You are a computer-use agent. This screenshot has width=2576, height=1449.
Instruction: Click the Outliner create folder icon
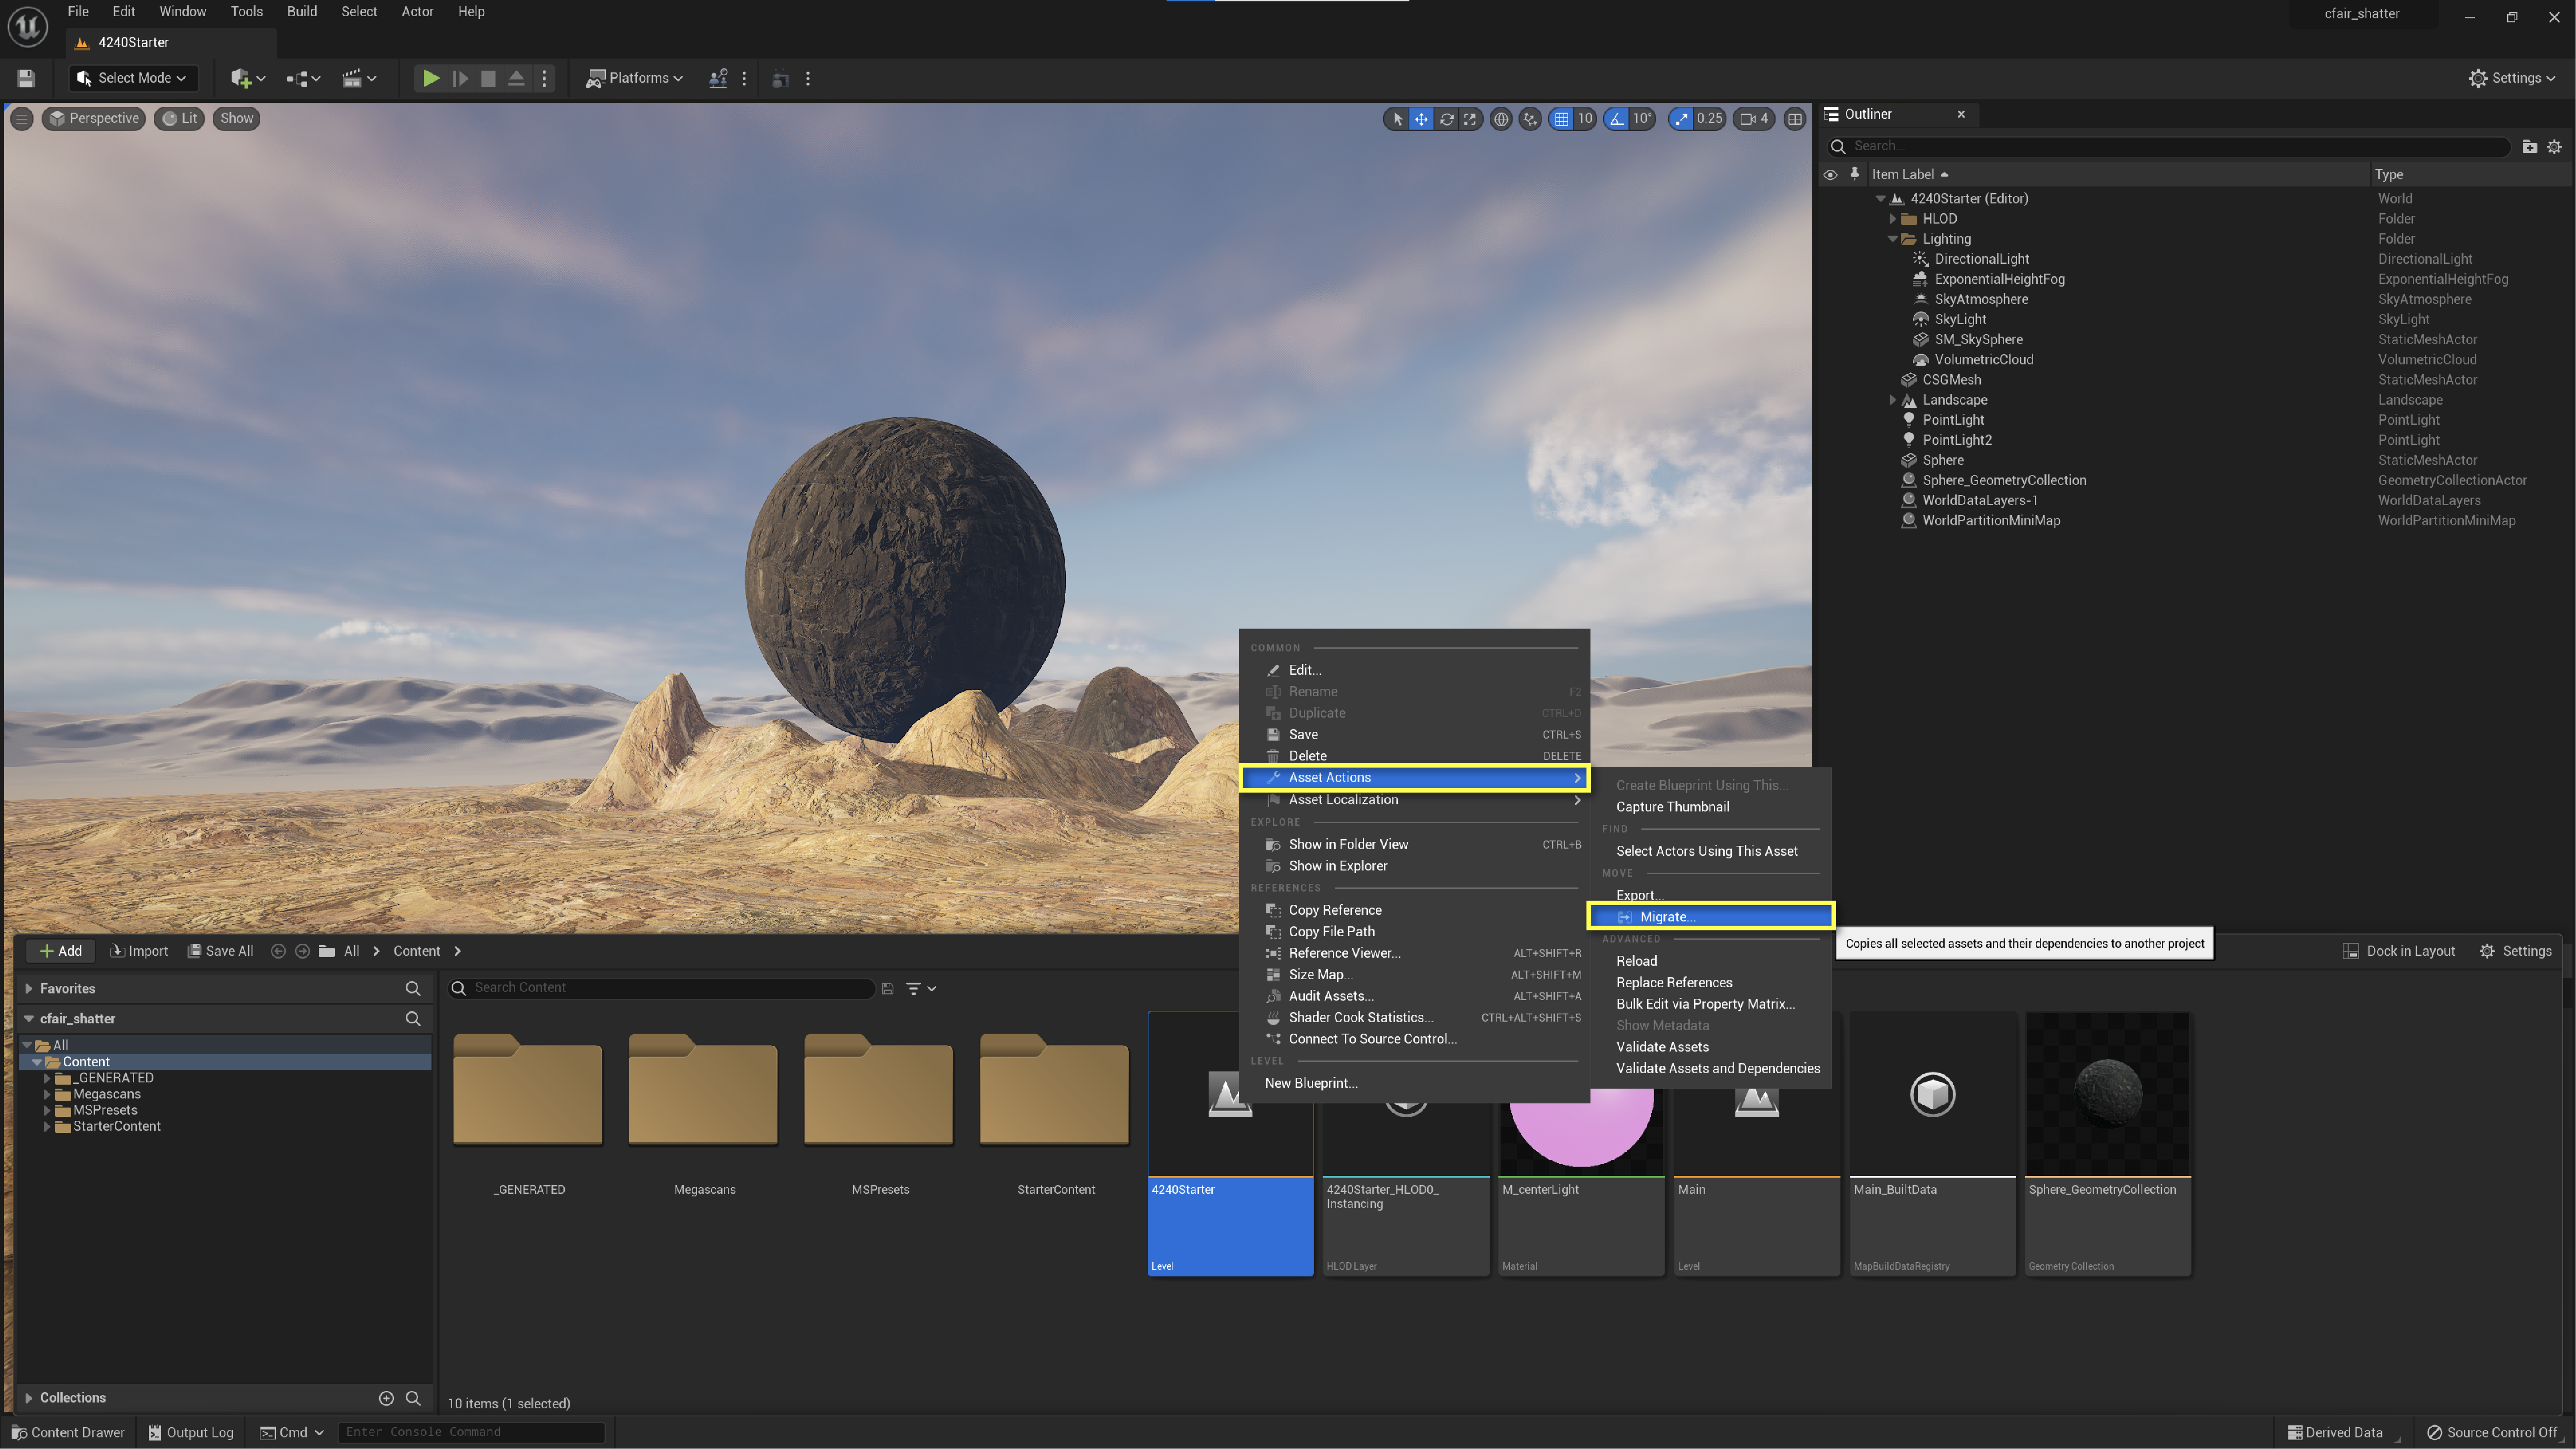(x=2530, y=147)
